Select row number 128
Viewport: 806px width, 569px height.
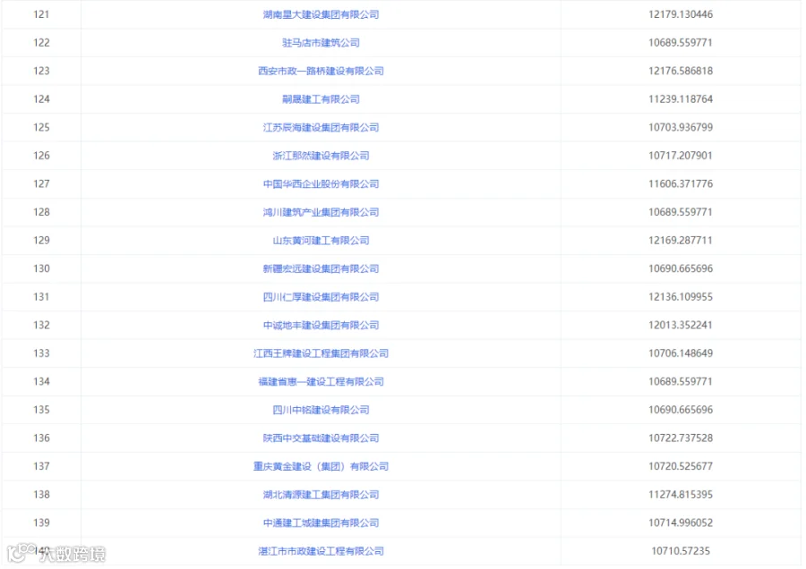coord(41,212)
